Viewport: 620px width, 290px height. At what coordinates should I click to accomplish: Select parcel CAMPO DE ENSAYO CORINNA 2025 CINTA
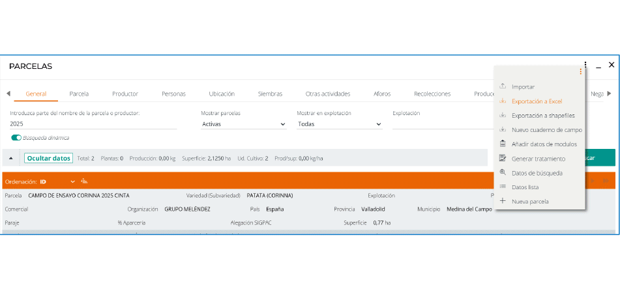79,195
